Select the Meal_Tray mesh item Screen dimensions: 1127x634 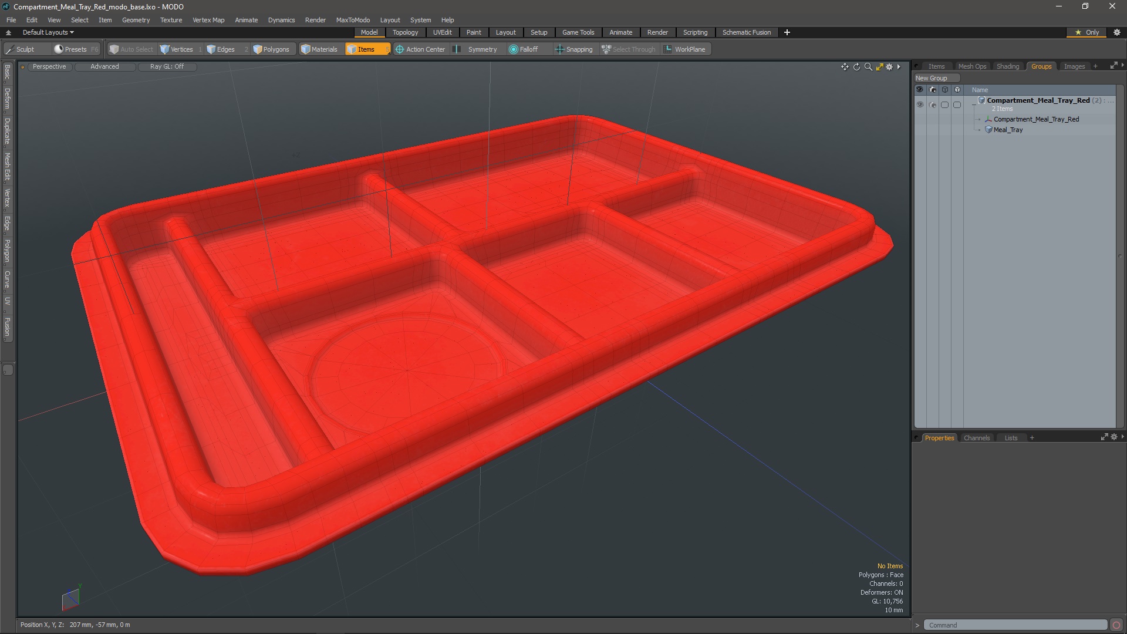click(1008, 130)
